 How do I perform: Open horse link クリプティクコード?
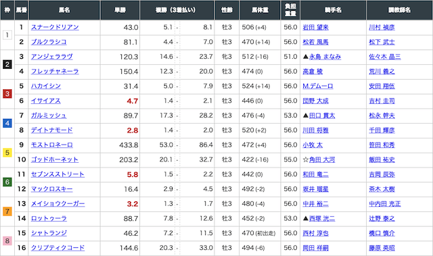coord(58,248)
